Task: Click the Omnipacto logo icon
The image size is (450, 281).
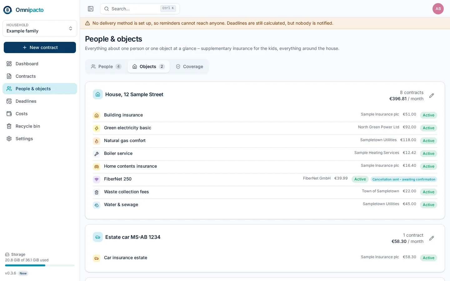Action: (7, 10)
